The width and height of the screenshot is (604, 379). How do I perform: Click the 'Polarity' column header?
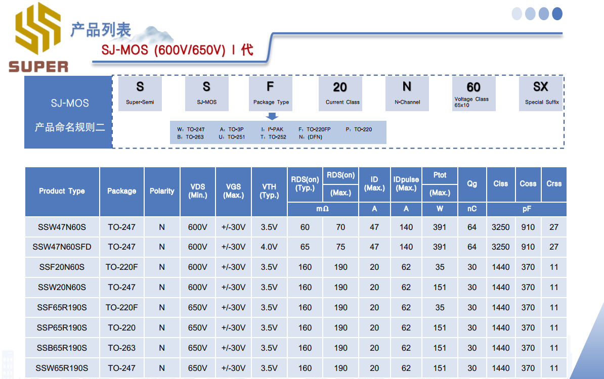click(x=162, y=191)
